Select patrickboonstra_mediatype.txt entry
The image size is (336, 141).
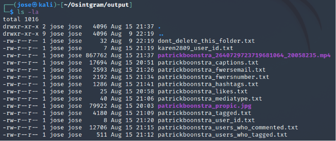(210, 99)
